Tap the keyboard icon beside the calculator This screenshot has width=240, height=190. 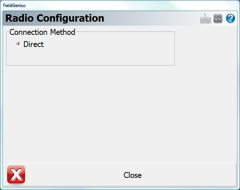(205, 18)
